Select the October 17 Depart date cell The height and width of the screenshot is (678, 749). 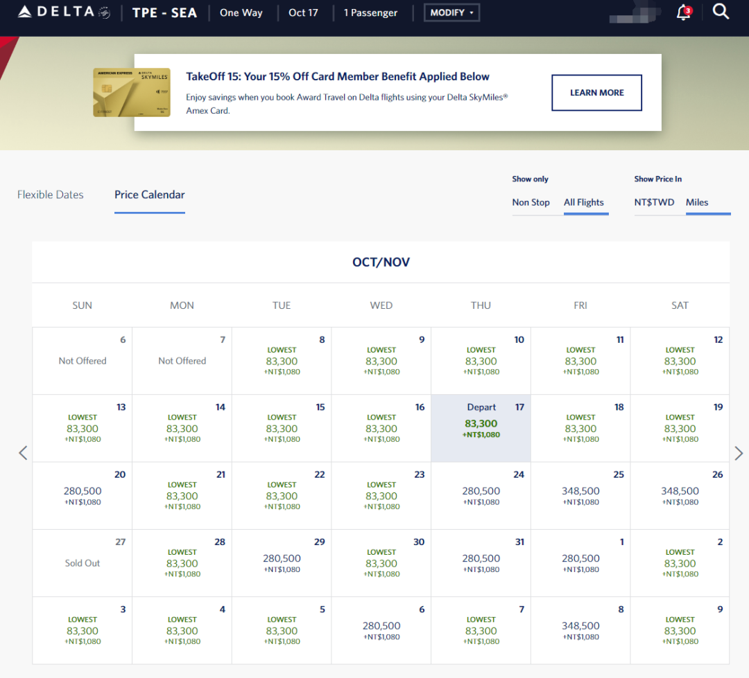click(x=481, y=428)
